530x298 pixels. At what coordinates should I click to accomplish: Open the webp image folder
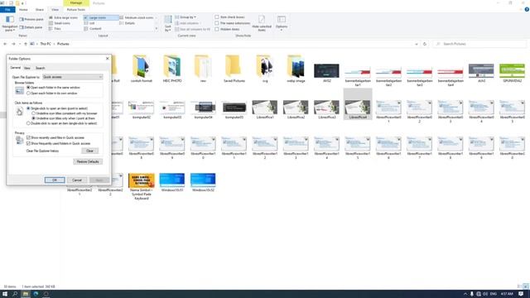[296, 70]
